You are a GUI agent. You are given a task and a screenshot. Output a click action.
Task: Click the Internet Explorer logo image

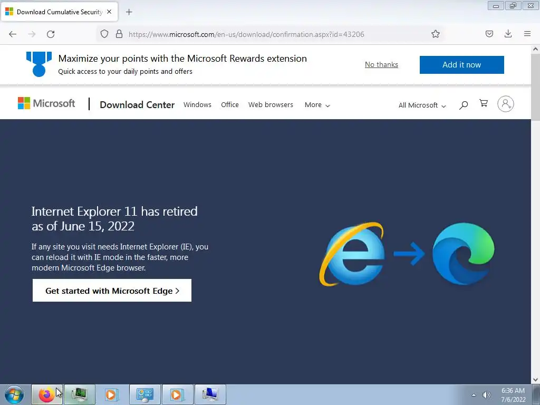352,254
